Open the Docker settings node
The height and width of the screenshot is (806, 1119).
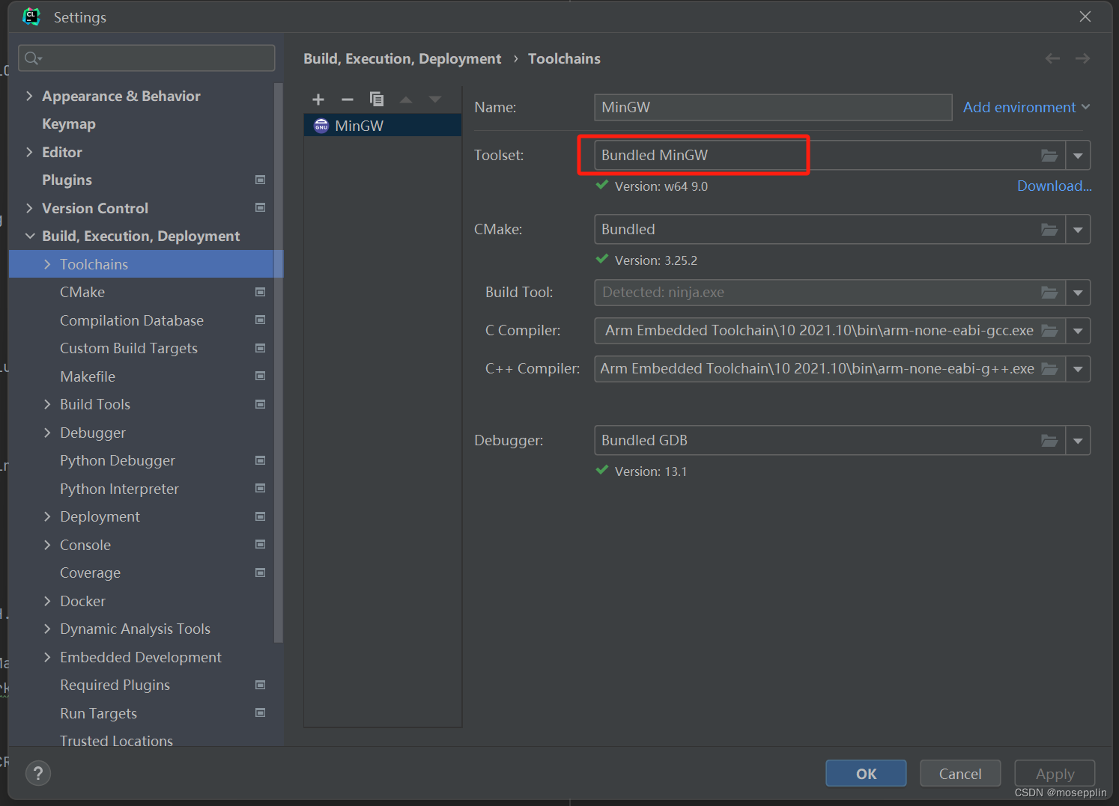[82, 601]
